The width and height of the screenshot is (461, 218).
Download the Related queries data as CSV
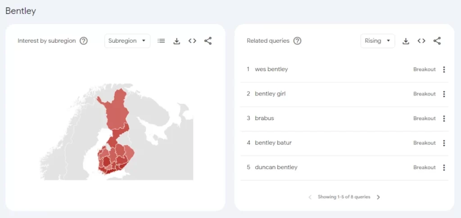[406, 41]
